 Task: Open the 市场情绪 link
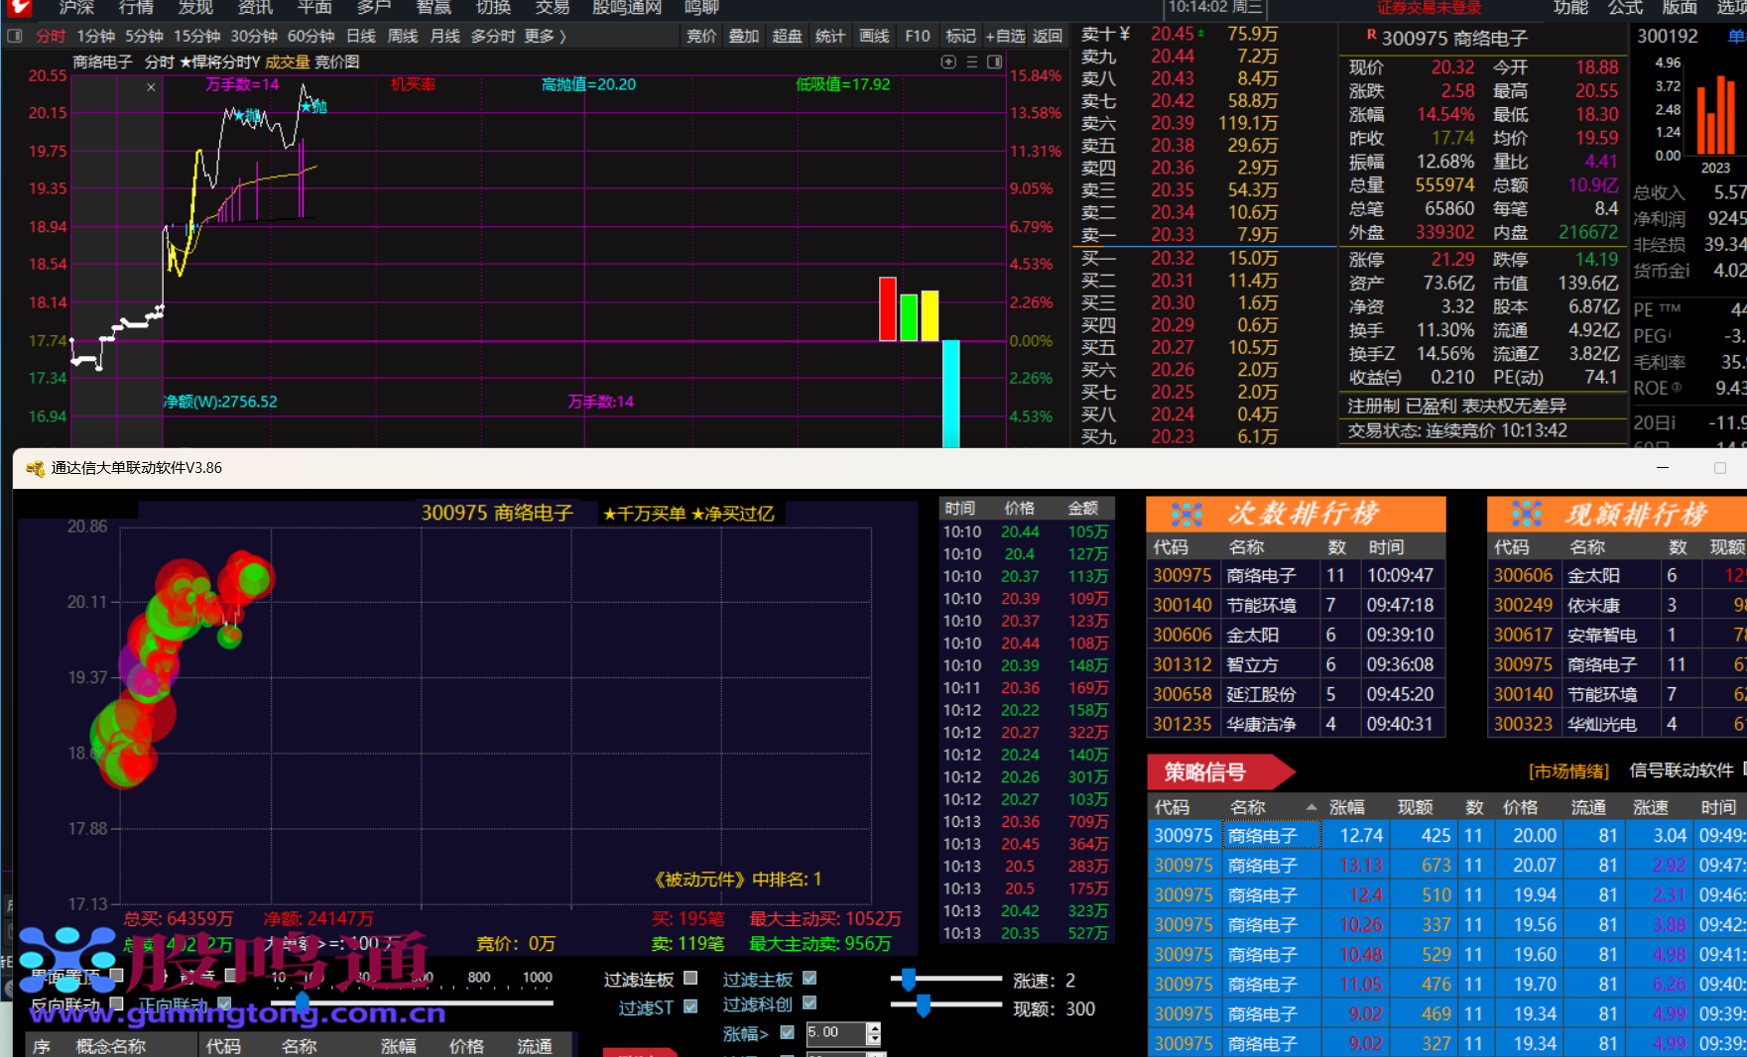(x=1568, y=771)
